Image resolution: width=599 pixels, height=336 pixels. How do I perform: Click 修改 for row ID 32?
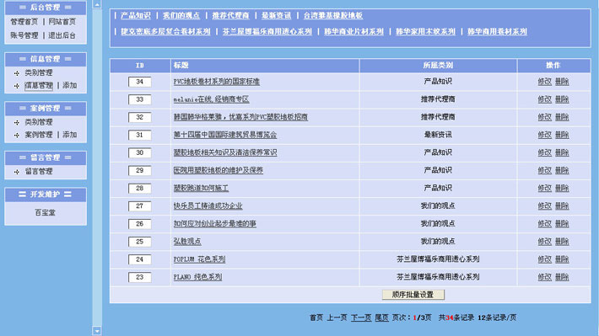click(545, 117)
